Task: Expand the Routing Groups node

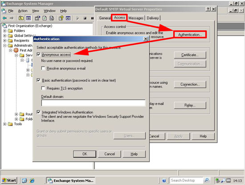Action: coord(16,114)
